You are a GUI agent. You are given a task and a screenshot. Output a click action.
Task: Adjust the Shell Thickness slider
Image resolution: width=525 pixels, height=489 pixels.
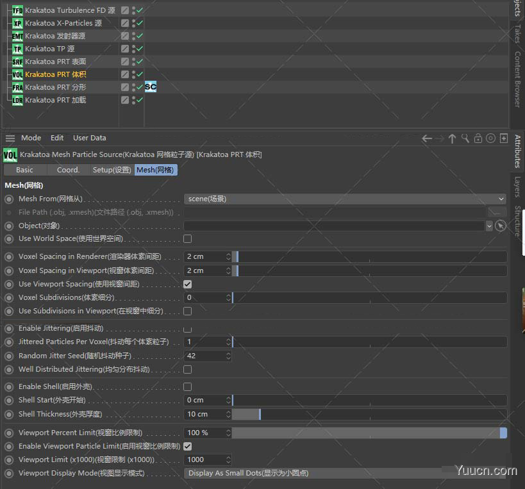pyautogui.click(x=369, y=415)
